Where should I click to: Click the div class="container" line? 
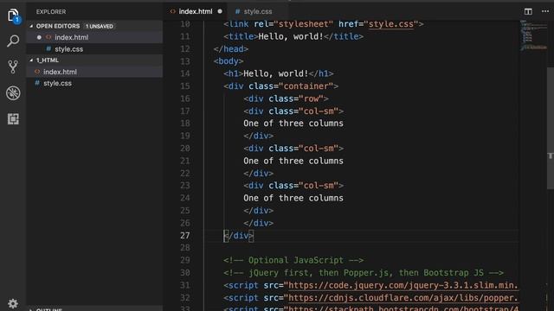pos(280,86)
